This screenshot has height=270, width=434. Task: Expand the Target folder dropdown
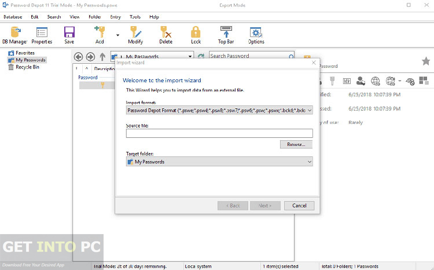[x=310, y=162]
